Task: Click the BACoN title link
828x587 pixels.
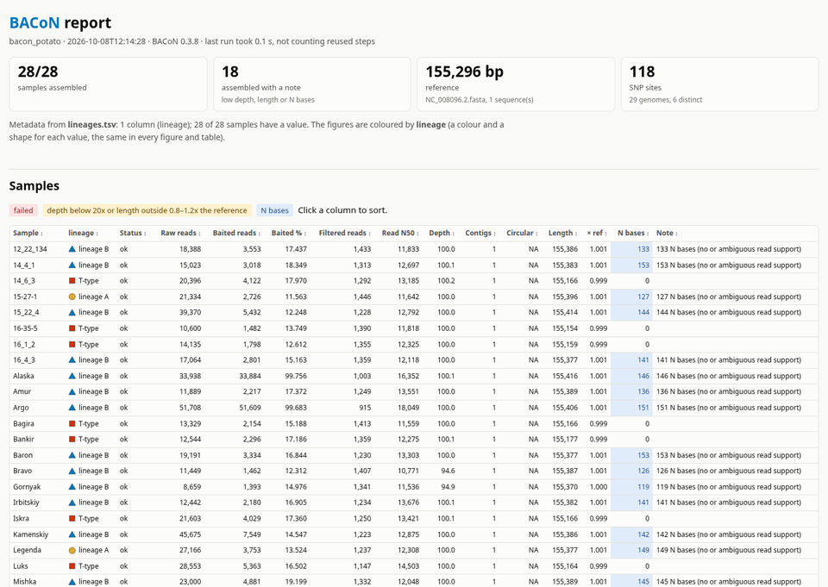Action: pos(34,22)
